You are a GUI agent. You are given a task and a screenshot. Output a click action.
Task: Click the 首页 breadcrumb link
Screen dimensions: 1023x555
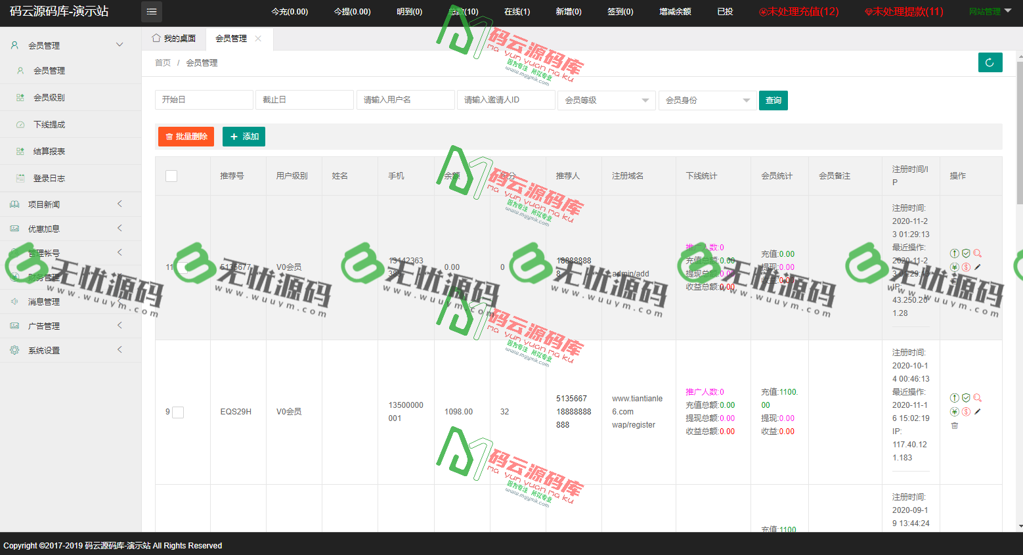coord(162,62)
